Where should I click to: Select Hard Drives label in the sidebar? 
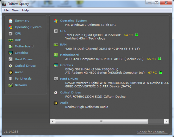[24, 59]
